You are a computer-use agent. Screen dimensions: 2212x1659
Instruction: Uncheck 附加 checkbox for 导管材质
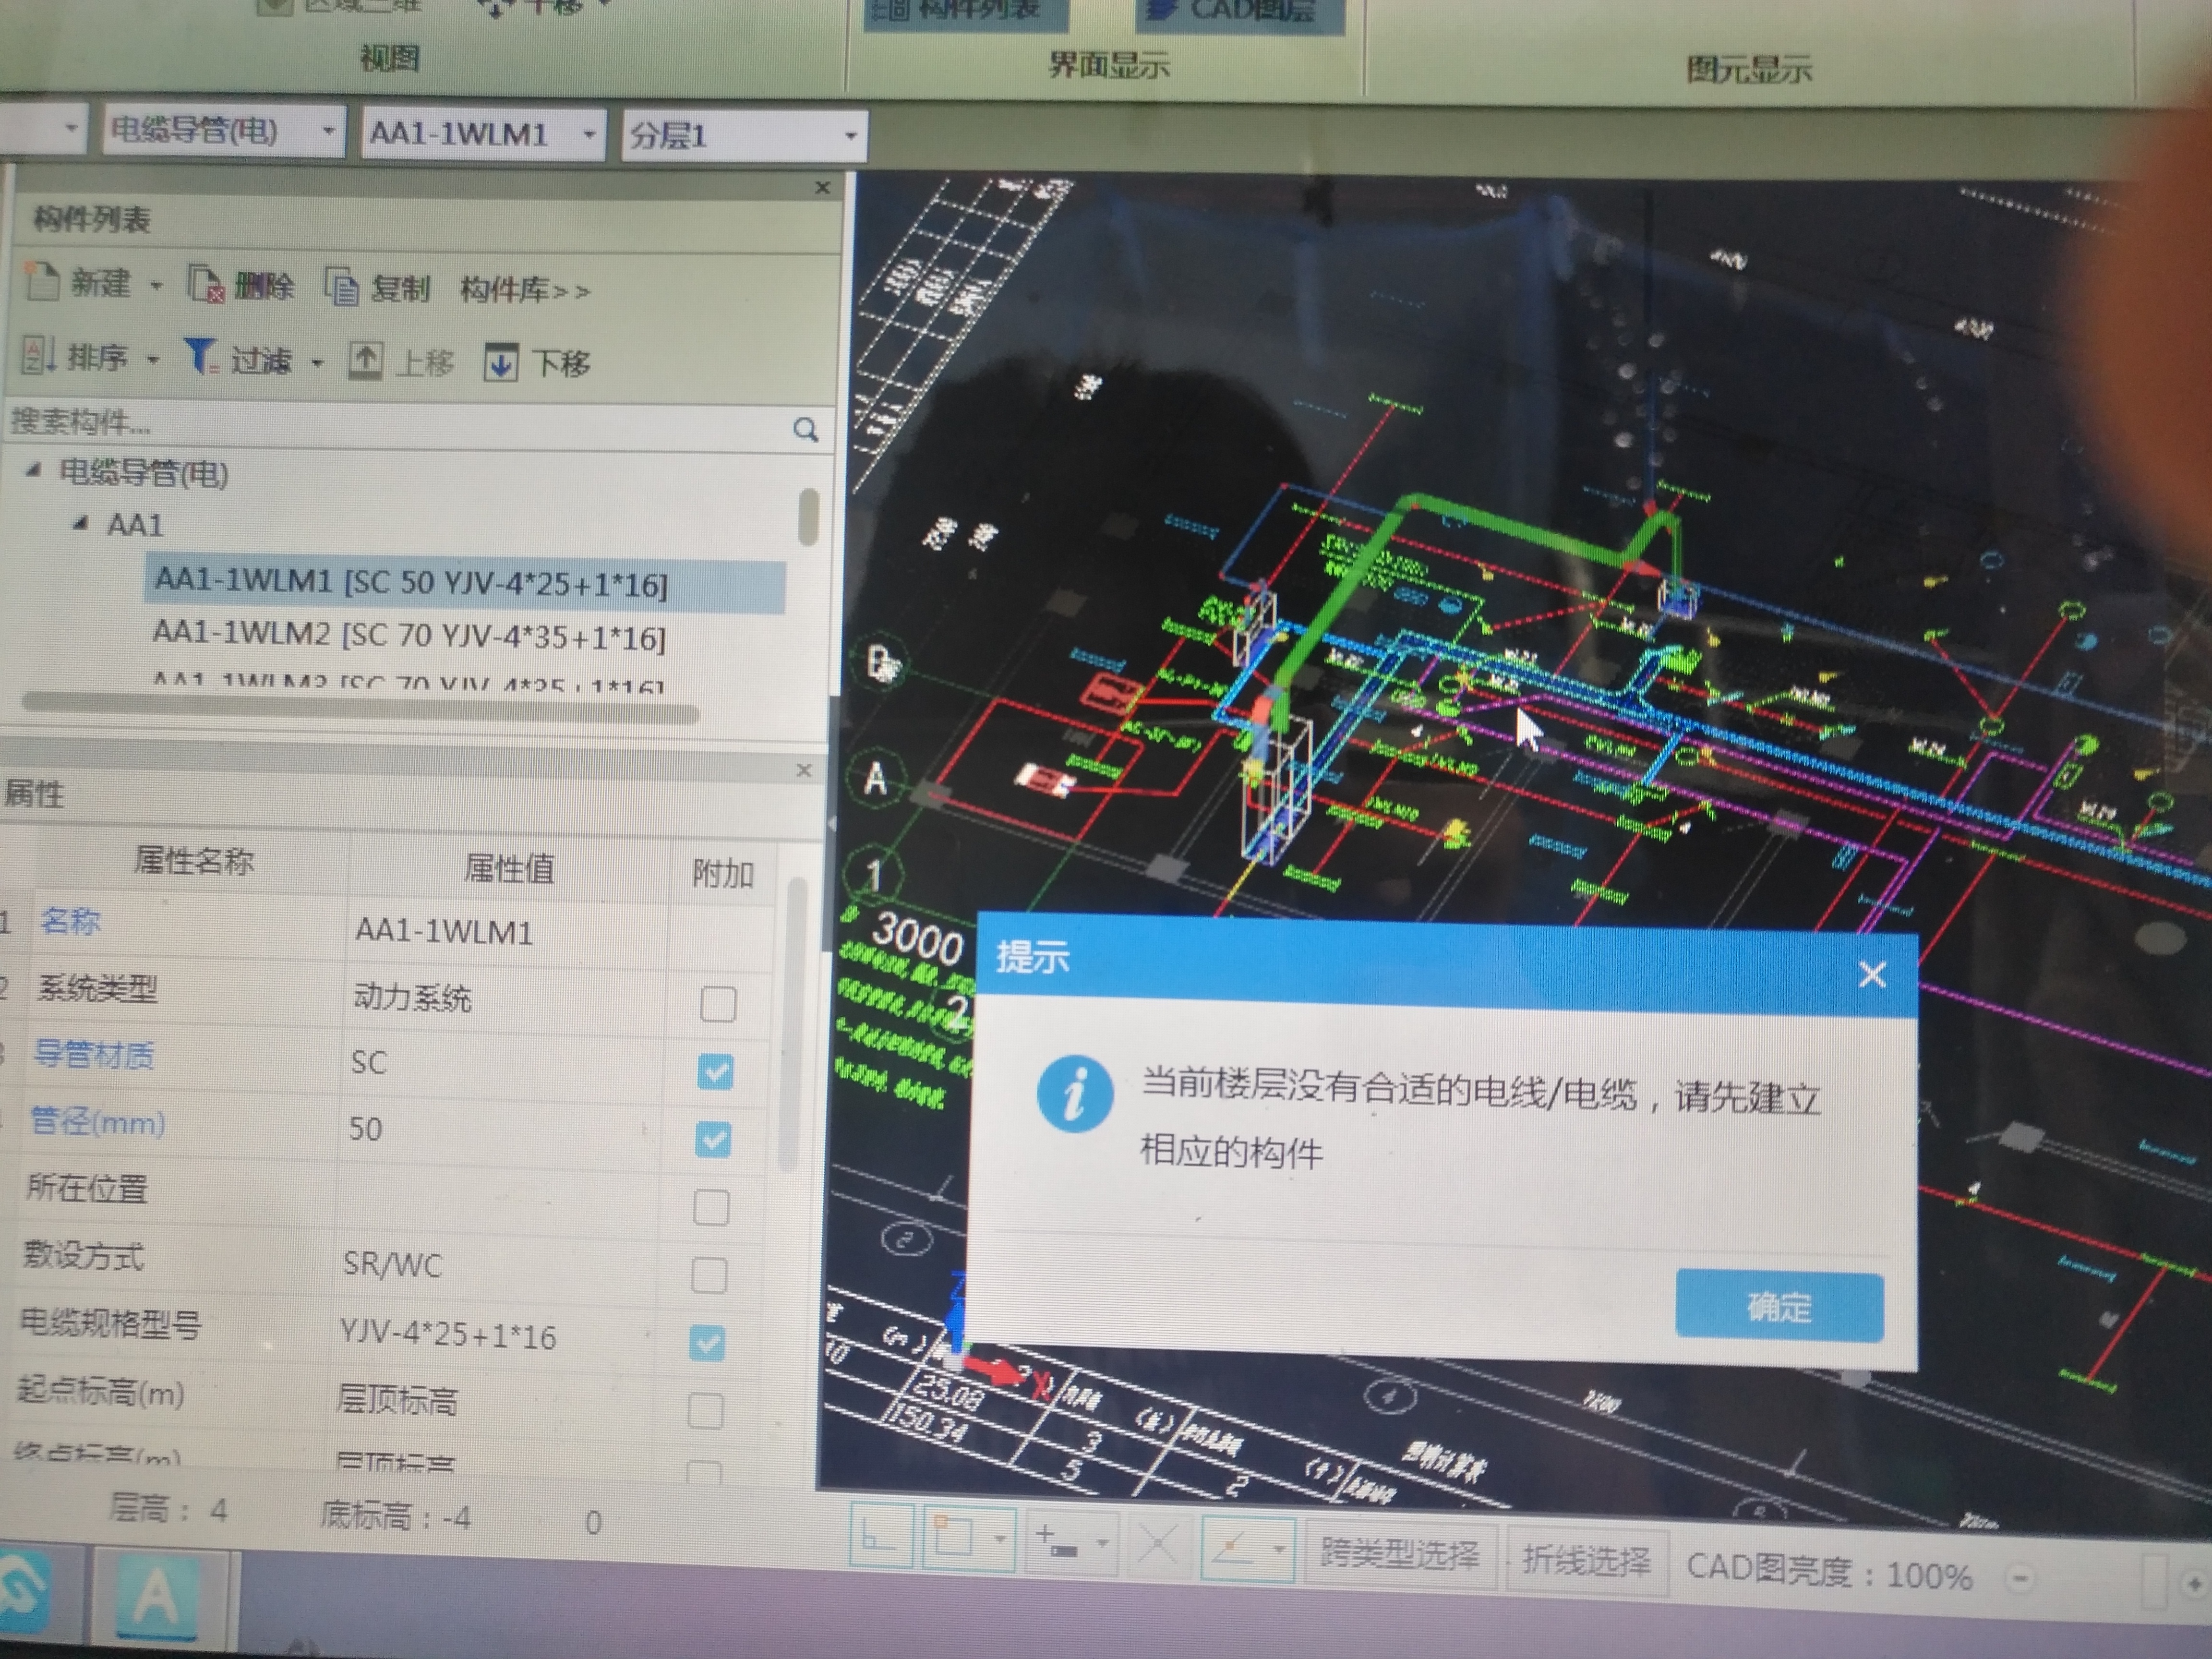[715, 1071]
